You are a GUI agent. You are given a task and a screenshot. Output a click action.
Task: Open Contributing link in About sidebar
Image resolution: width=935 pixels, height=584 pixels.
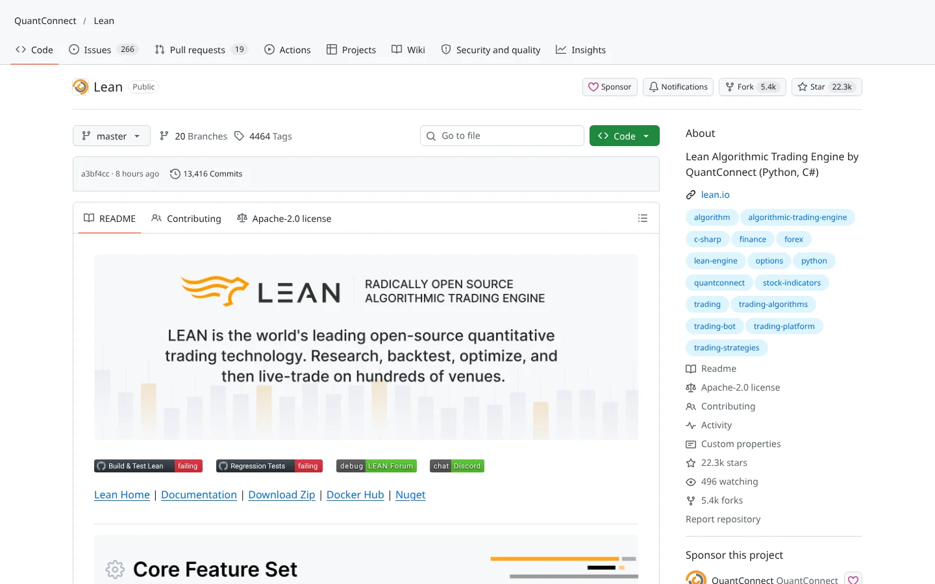[x=721, y=406]
